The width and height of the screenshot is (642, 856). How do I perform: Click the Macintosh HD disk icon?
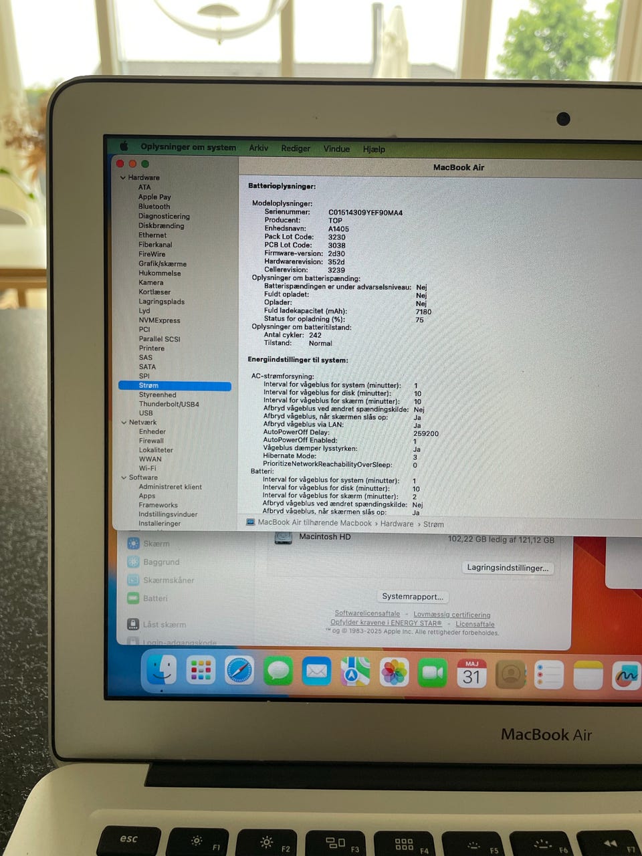point(284,537)
